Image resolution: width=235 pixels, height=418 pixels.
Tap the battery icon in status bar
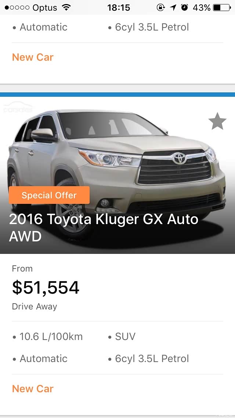click(222, 7)
